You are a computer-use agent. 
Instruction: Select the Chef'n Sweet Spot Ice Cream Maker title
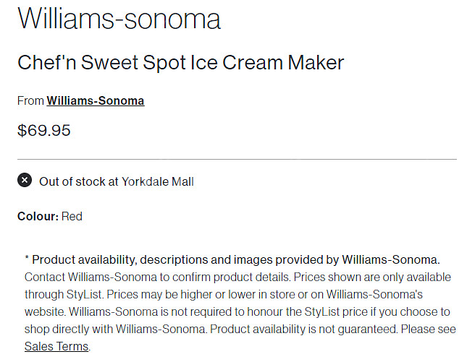pyautogui.click(x=180, y=62)
